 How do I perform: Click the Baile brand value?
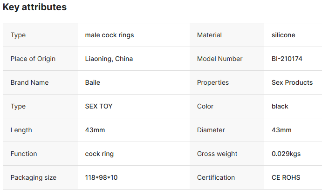point(92,82)
